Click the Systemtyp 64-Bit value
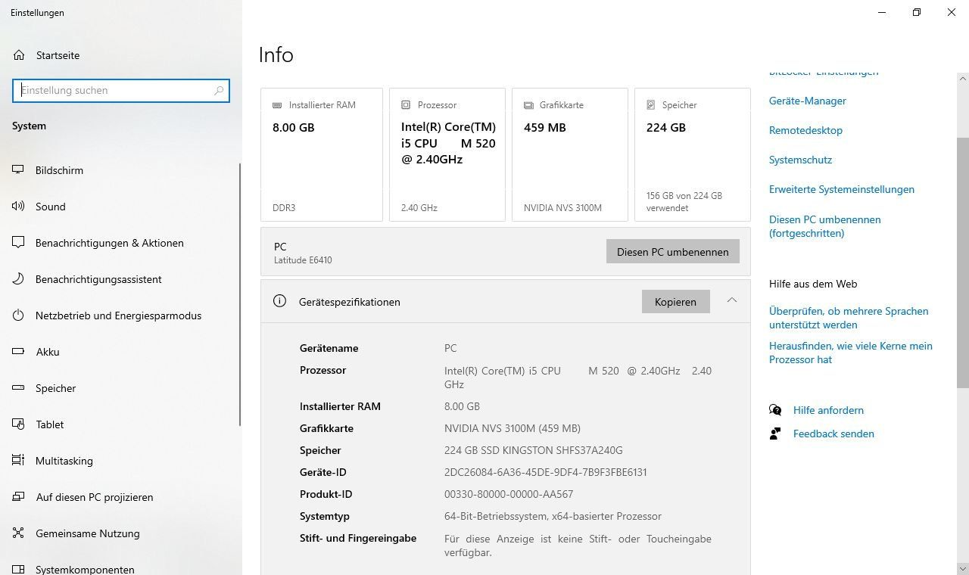 553,516
